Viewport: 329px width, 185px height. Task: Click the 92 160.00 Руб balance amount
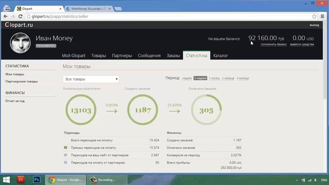click(266, 38)
